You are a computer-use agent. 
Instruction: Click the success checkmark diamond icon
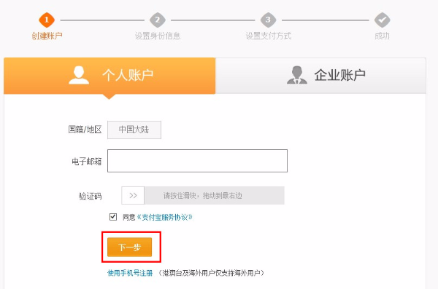tap(382, 20)
